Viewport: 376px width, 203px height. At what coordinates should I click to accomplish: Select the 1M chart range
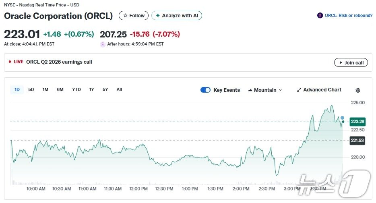pyautogui.click(x=45, y=89)
